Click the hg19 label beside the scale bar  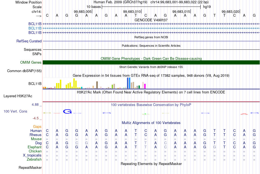(207, 7)
